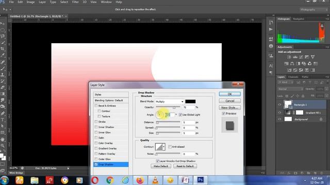Screen dimensions: 330x185
Task: Add a Levels adjustment
Action: pyautogui.click(x=295, y=57)
